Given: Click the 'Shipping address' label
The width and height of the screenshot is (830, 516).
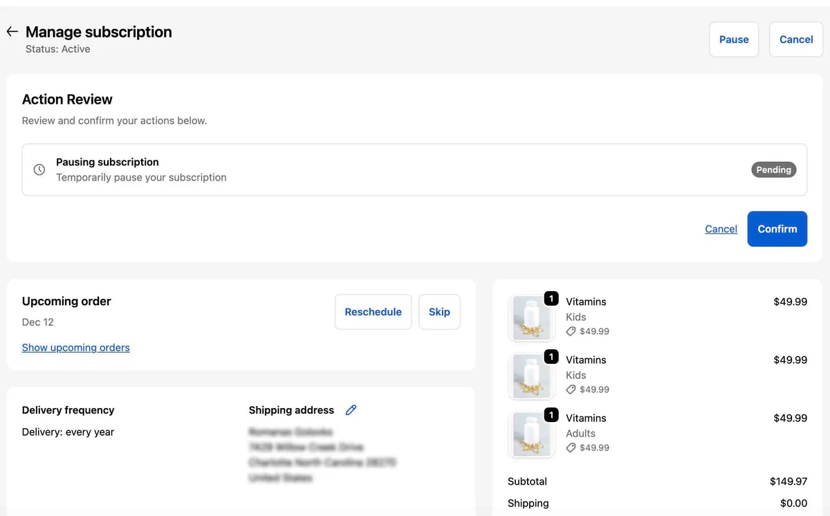Looking at the screenshot, I should (291, 410).
